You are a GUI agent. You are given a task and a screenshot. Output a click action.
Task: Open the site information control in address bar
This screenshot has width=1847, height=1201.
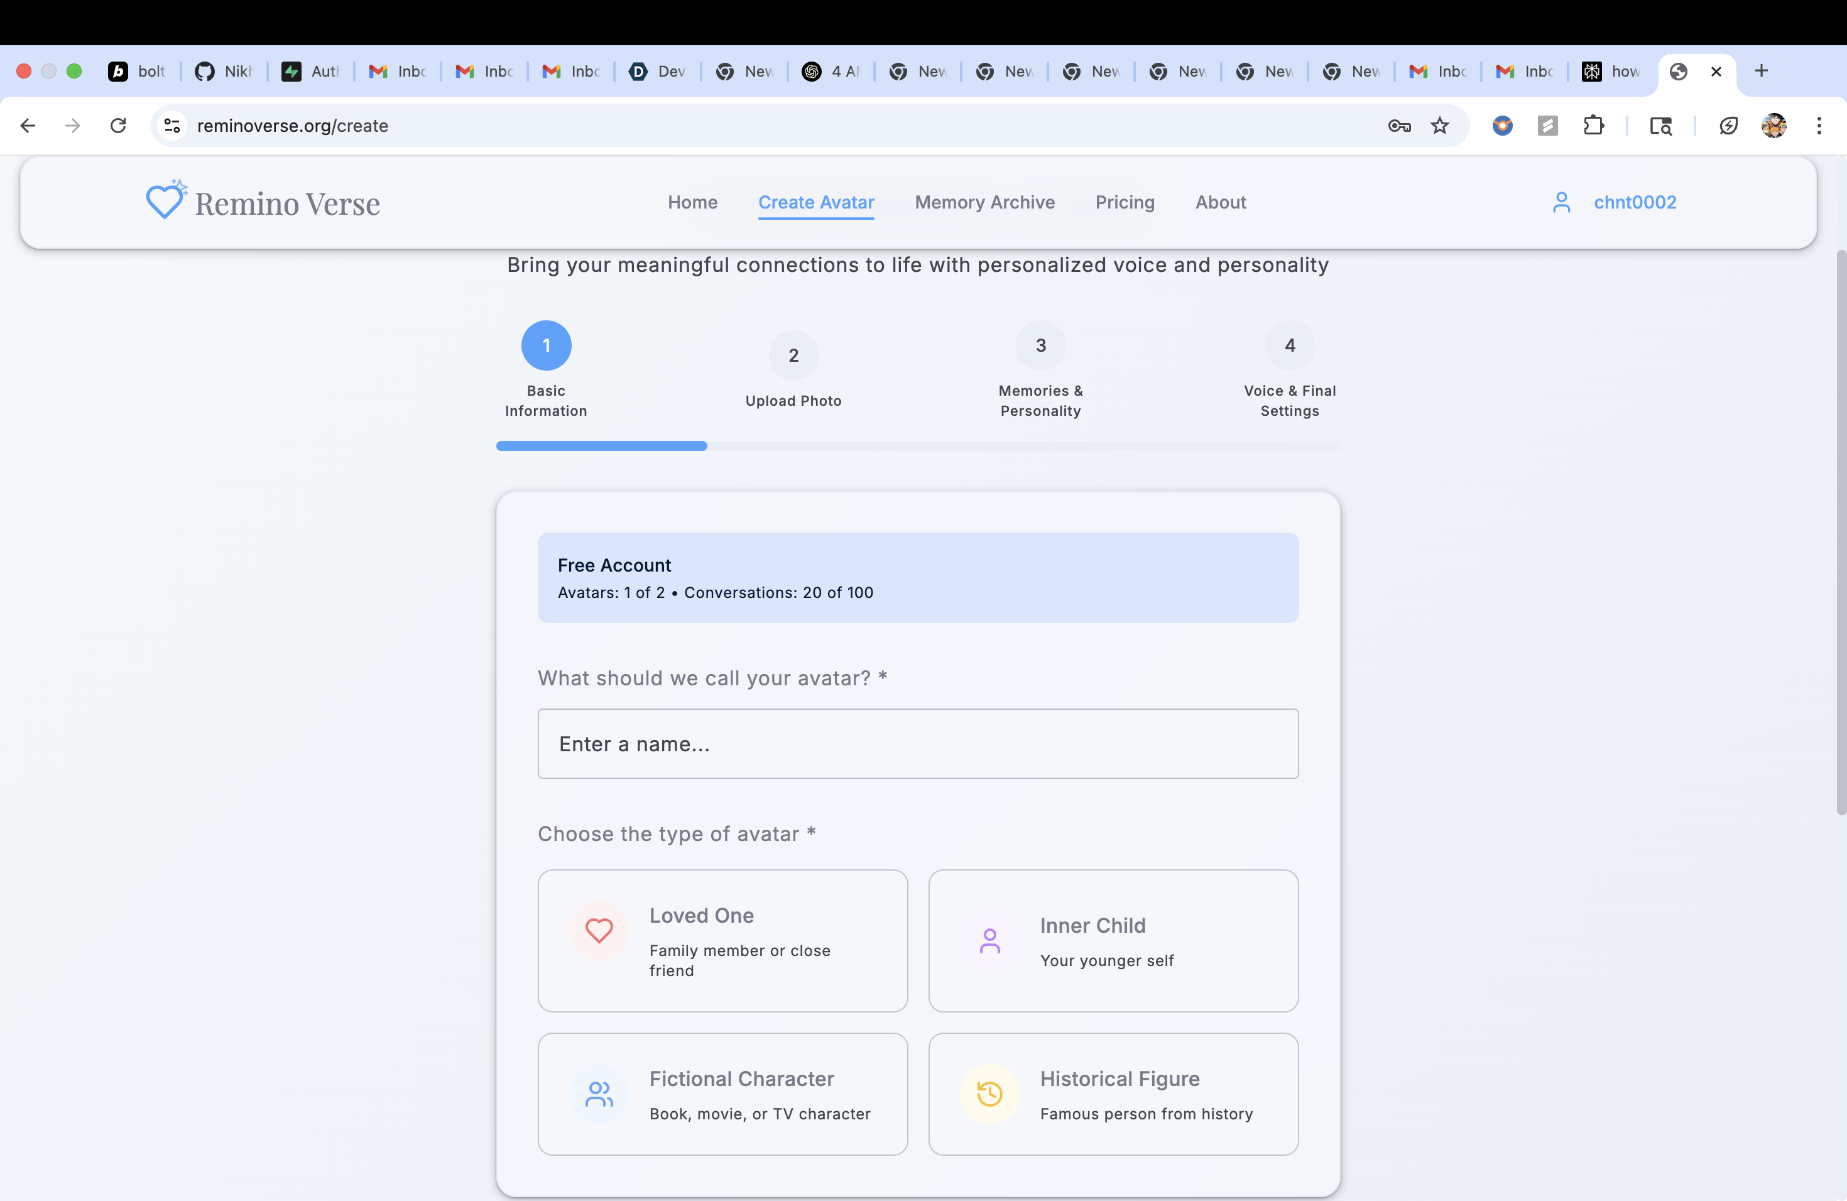point(172,126)
